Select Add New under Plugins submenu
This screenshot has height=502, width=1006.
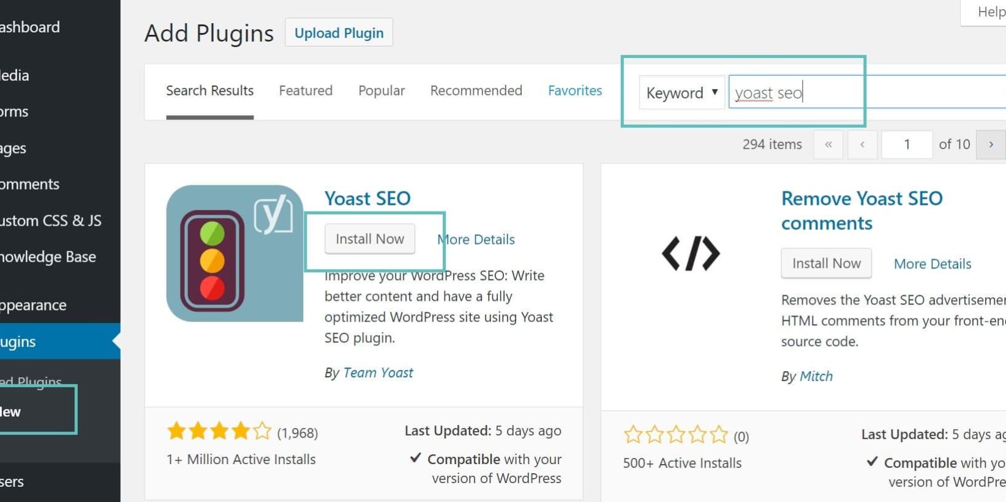[x=11, y=412]
